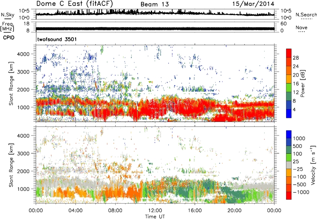Click the 'Nave' legend label
Viewport: 317px width, 219px height.
click(302, 27)
